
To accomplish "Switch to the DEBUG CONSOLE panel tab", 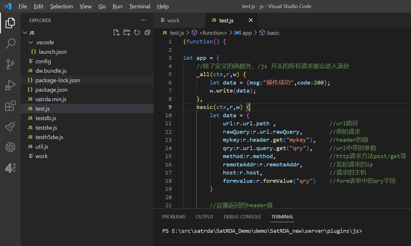I will coord(242,217).
